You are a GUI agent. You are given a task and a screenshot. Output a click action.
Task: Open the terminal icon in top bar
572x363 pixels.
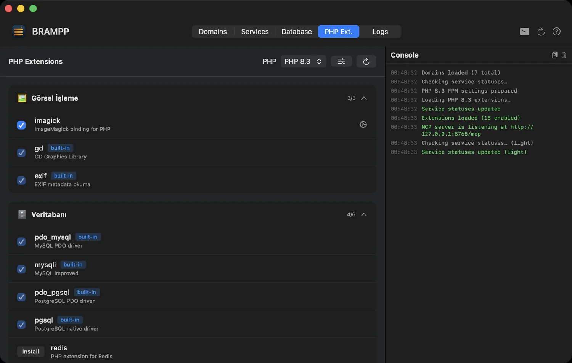[524, 32]
